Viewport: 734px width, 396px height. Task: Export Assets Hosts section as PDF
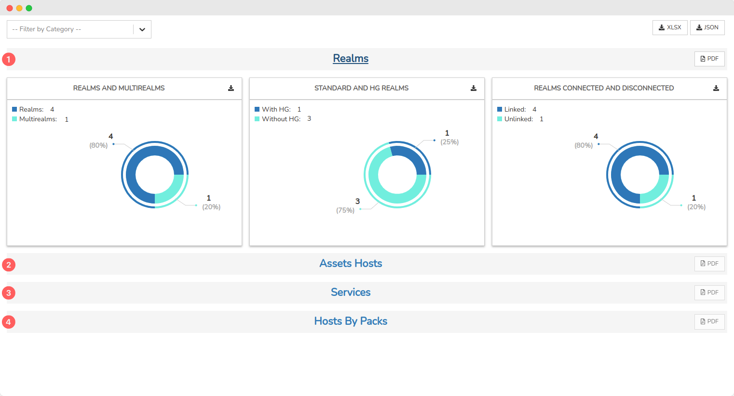click(709, 264)
